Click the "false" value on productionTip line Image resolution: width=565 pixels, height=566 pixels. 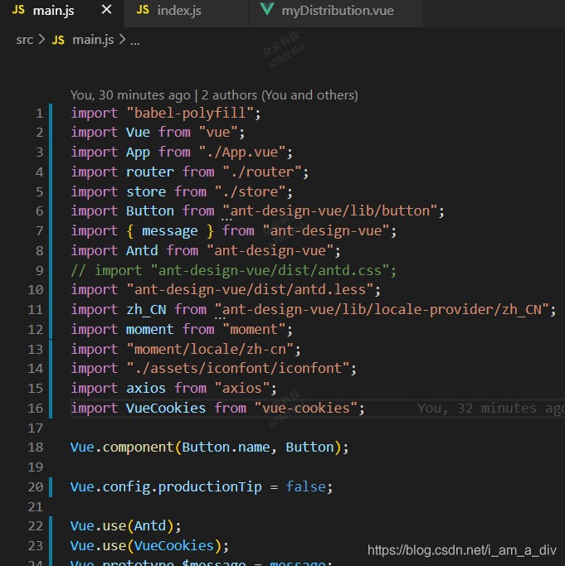point(306,486)
